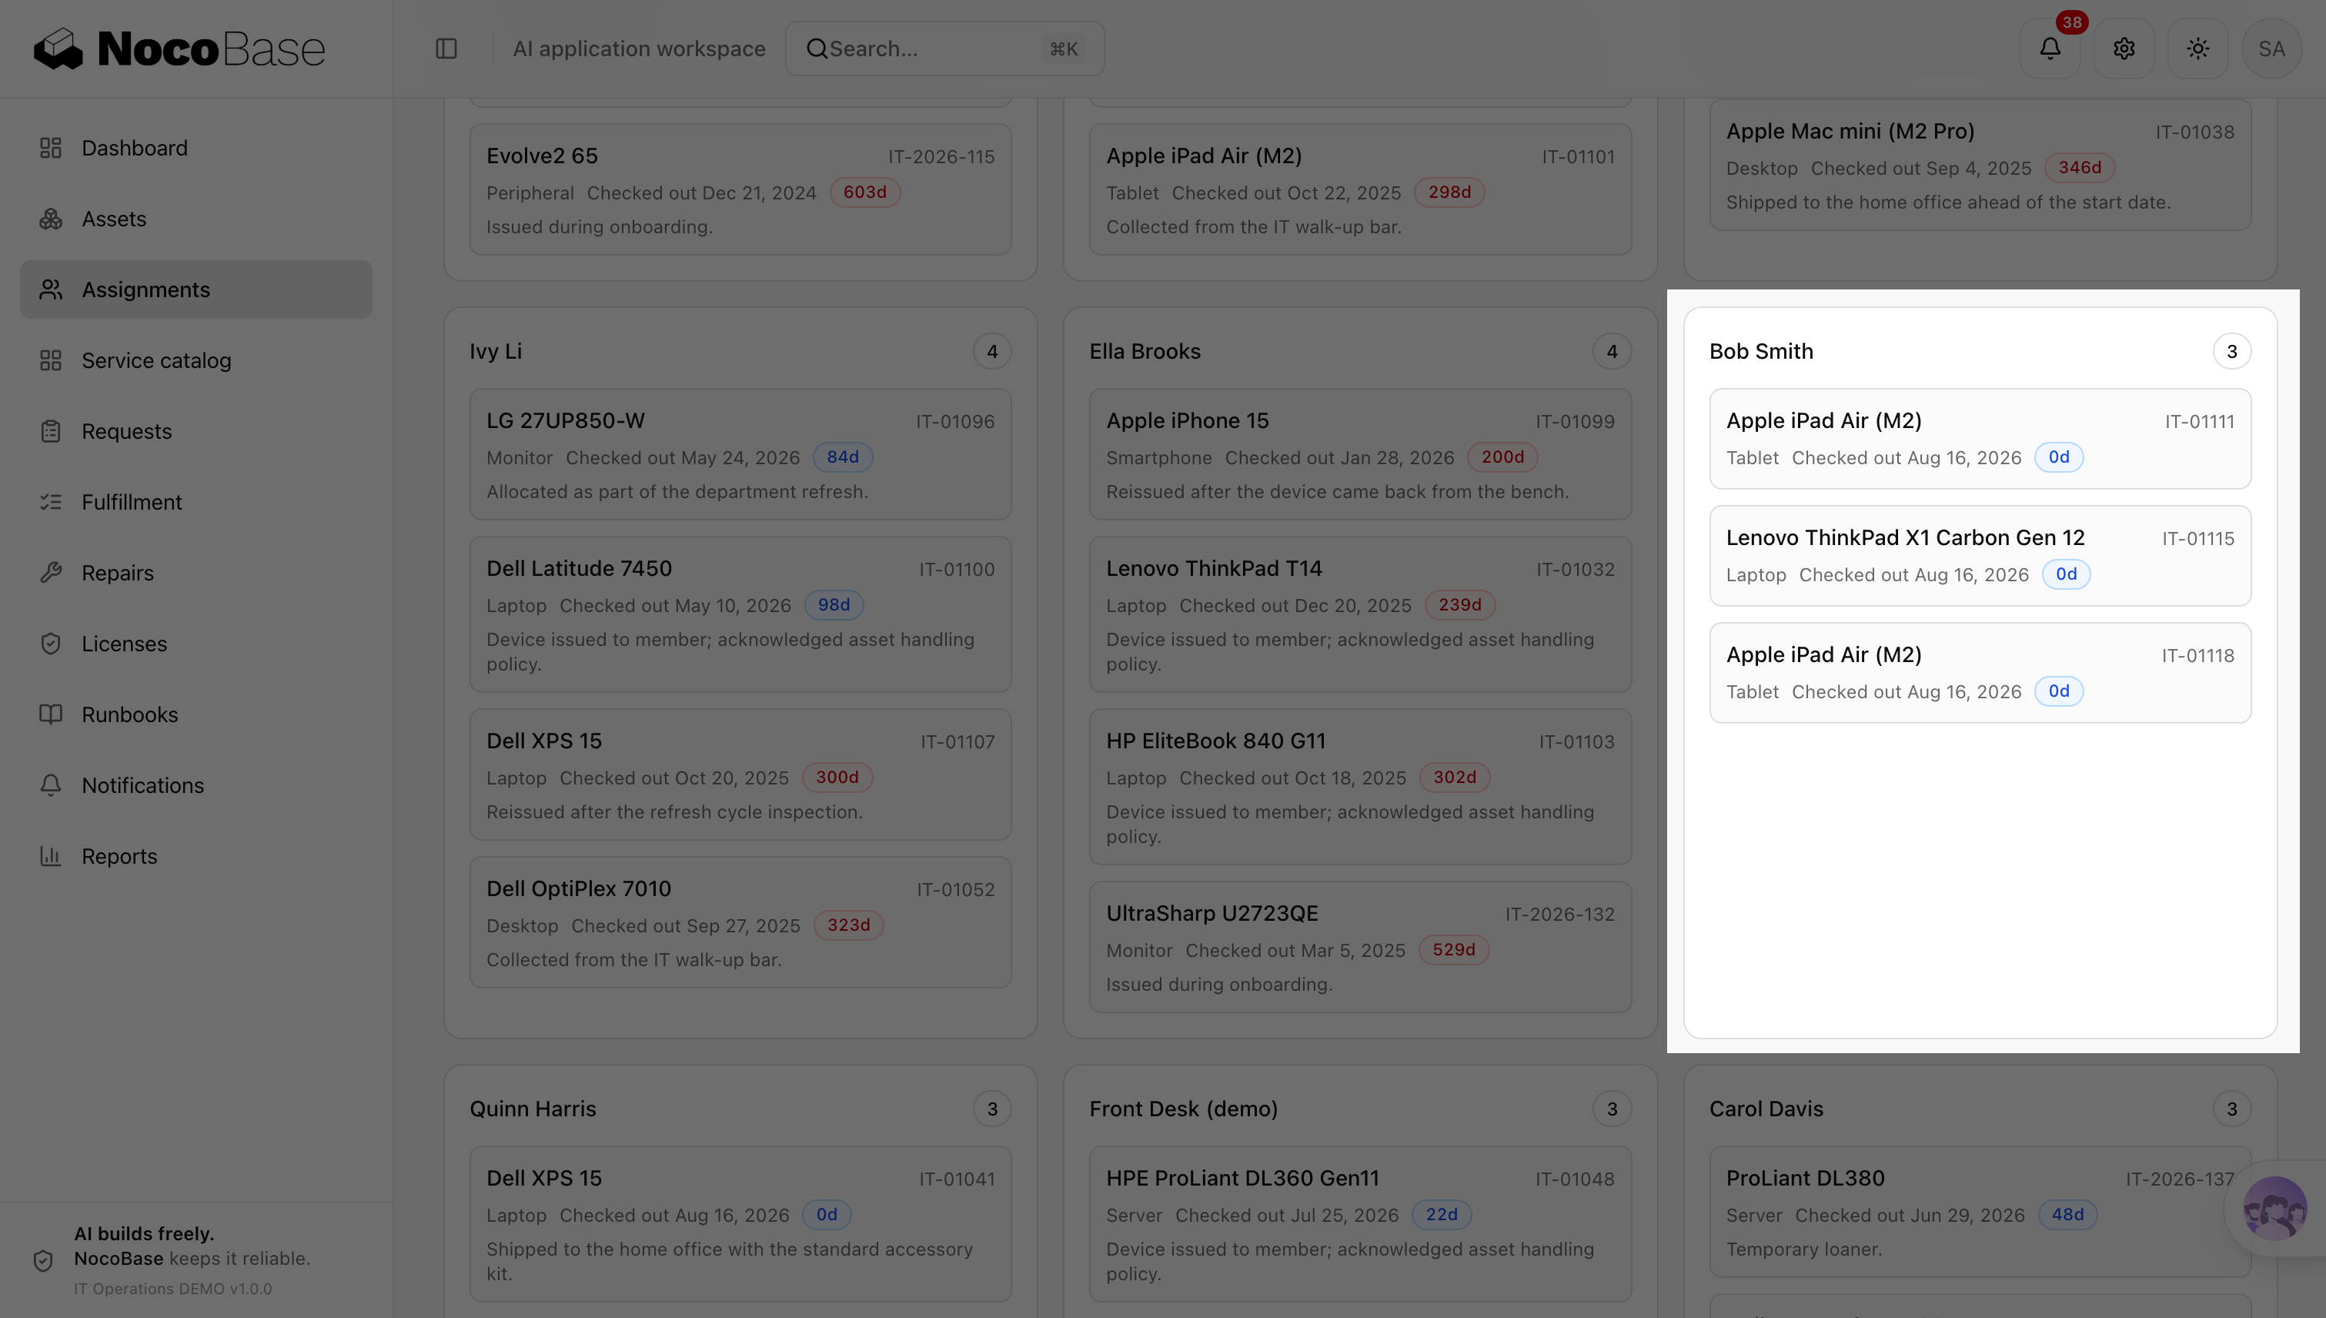Click the 603d overdue badge
Image resolution: width=2326 pixels, height=1318 pixels.
[864, 192]
